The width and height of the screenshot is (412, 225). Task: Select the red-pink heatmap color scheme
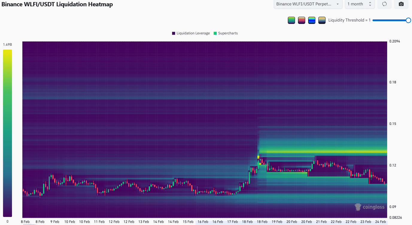(x=301, y=20)
